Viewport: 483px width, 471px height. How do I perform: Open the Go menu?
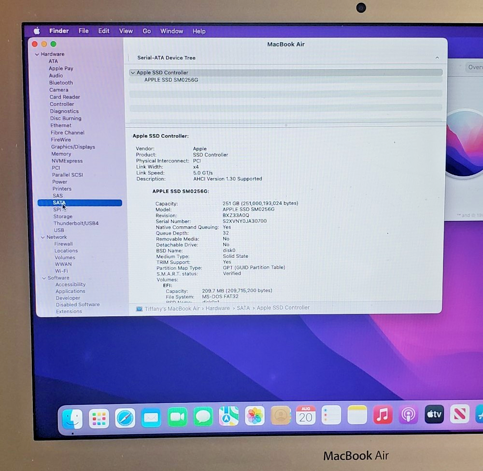pyautogui.click(x=147, y=31)
